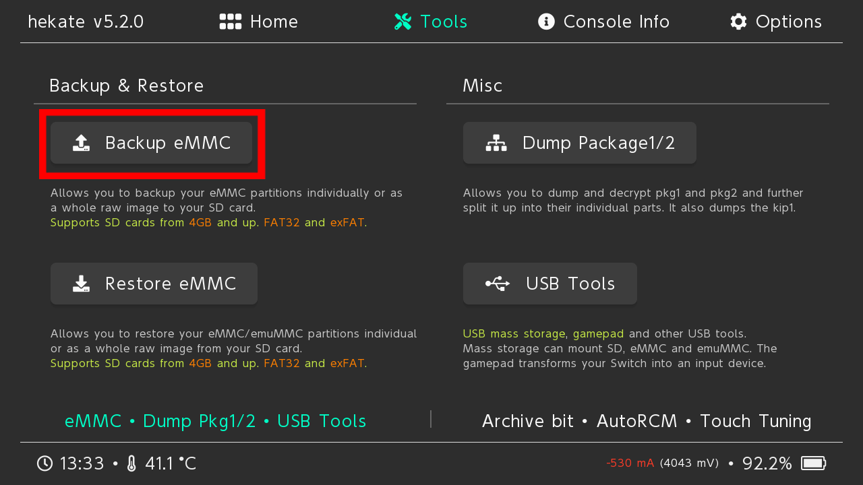Click the Backup eMMC button
This screenshot has width=863, height=485.
click(152, 143)
